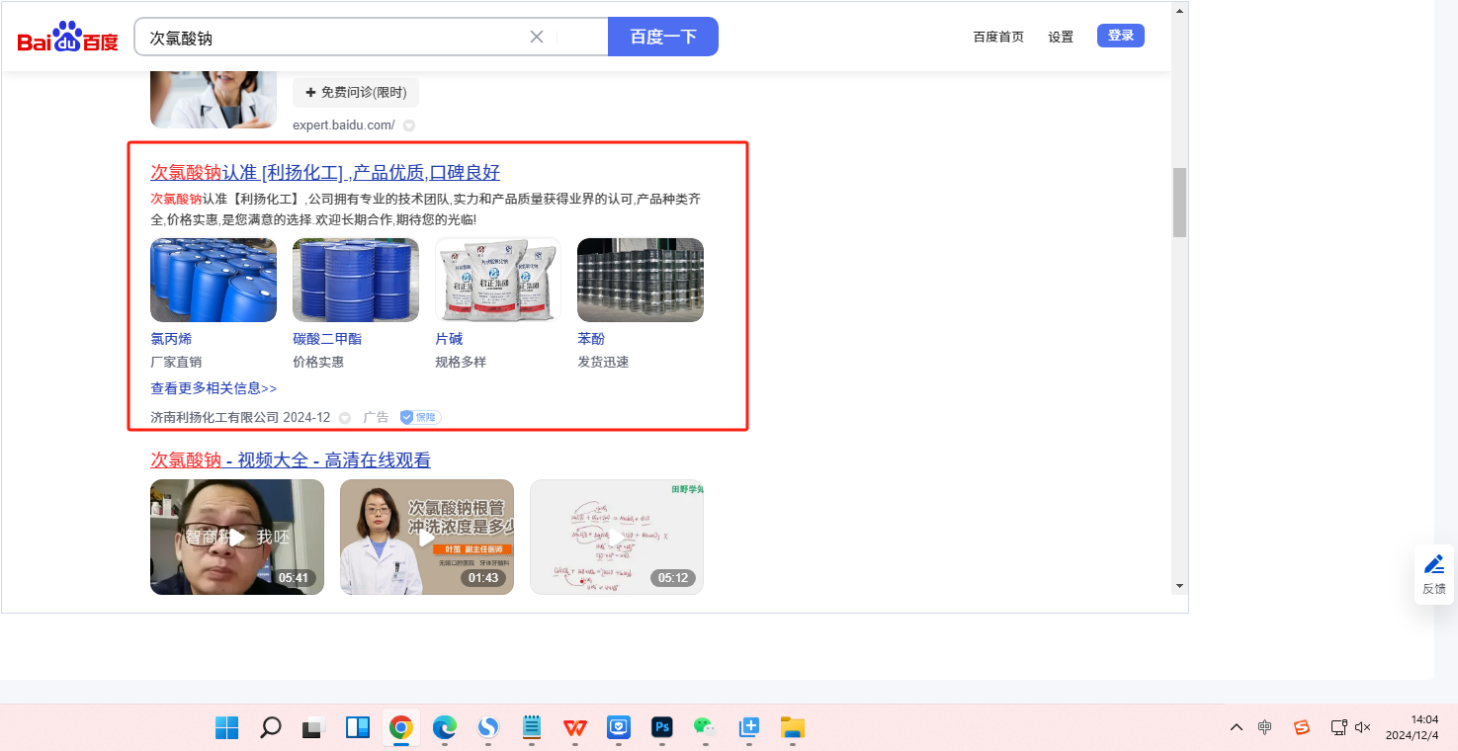Open the Windows Start menu
1458x751 pixels.
coord(227,728)
